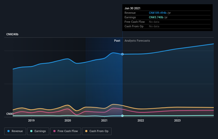This screenshot has height=139, width=218.
Task: Toggle the Cash From Op legend button
Action: coord(97,131)
